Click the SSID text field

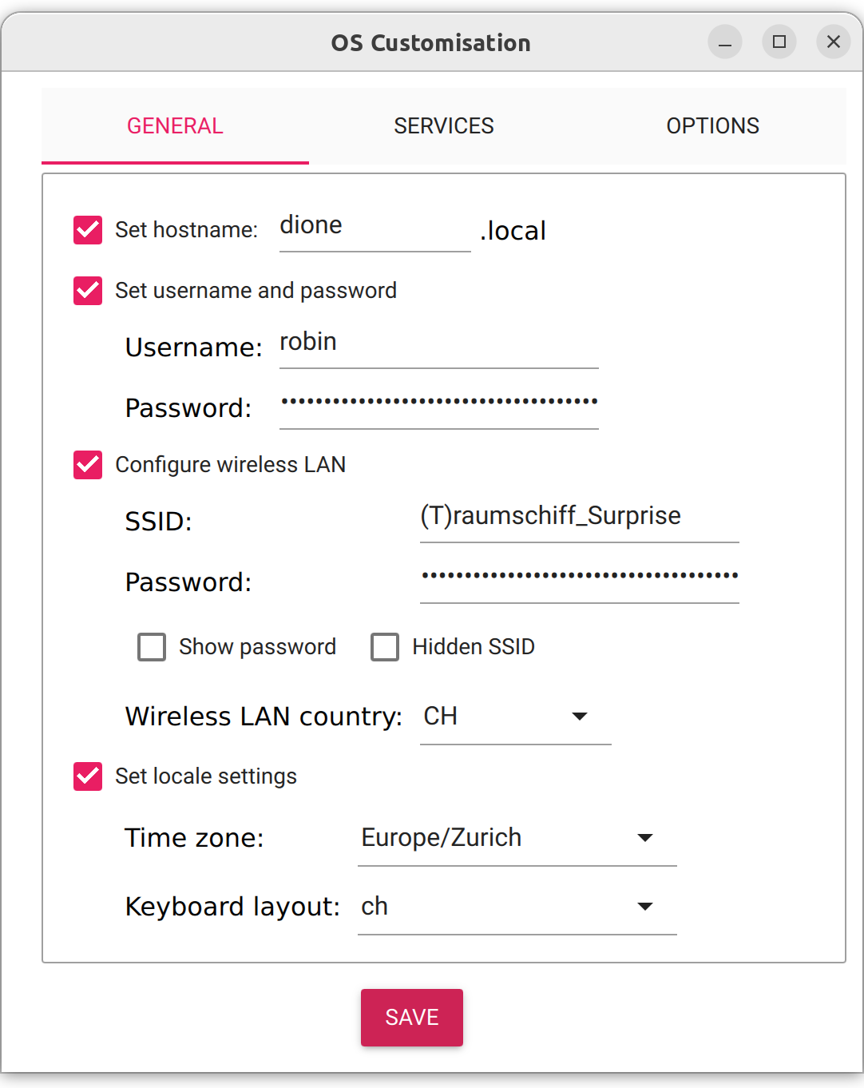(x=579, y=517)
